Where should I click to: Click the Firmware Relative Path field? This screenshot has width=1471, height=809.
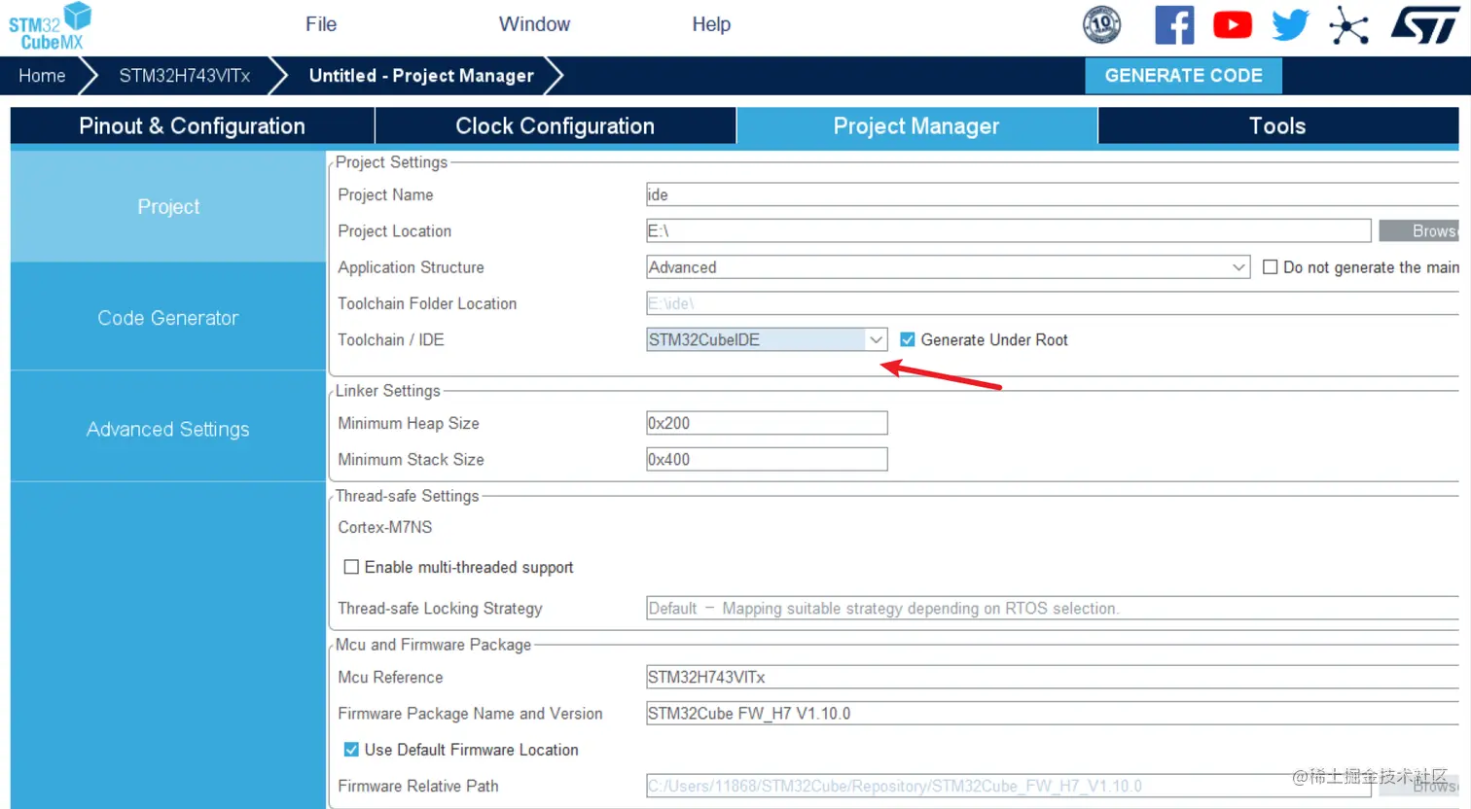point(1008,786)
